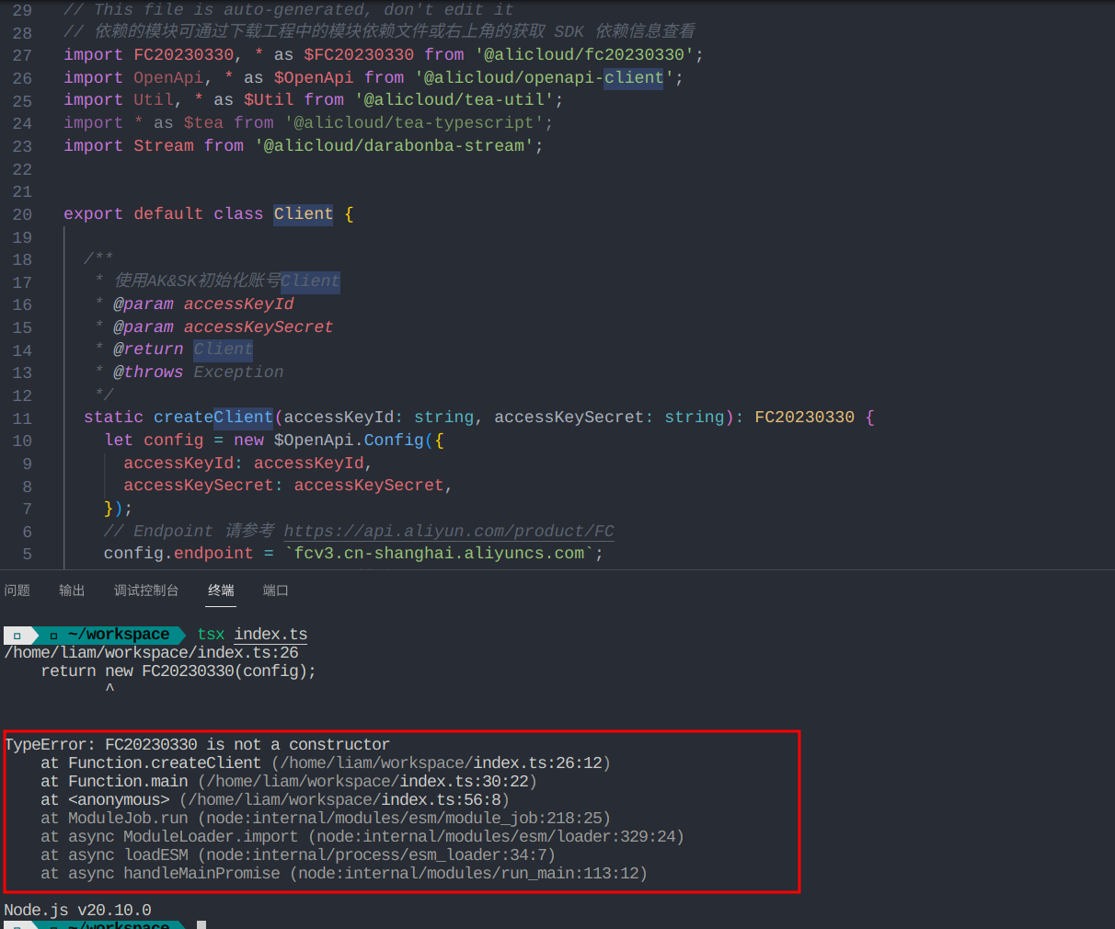Click 'ModuleJob.run' stack trace line
The width and height of the screenshot is (1115, 929).
(x=326, y=819)
